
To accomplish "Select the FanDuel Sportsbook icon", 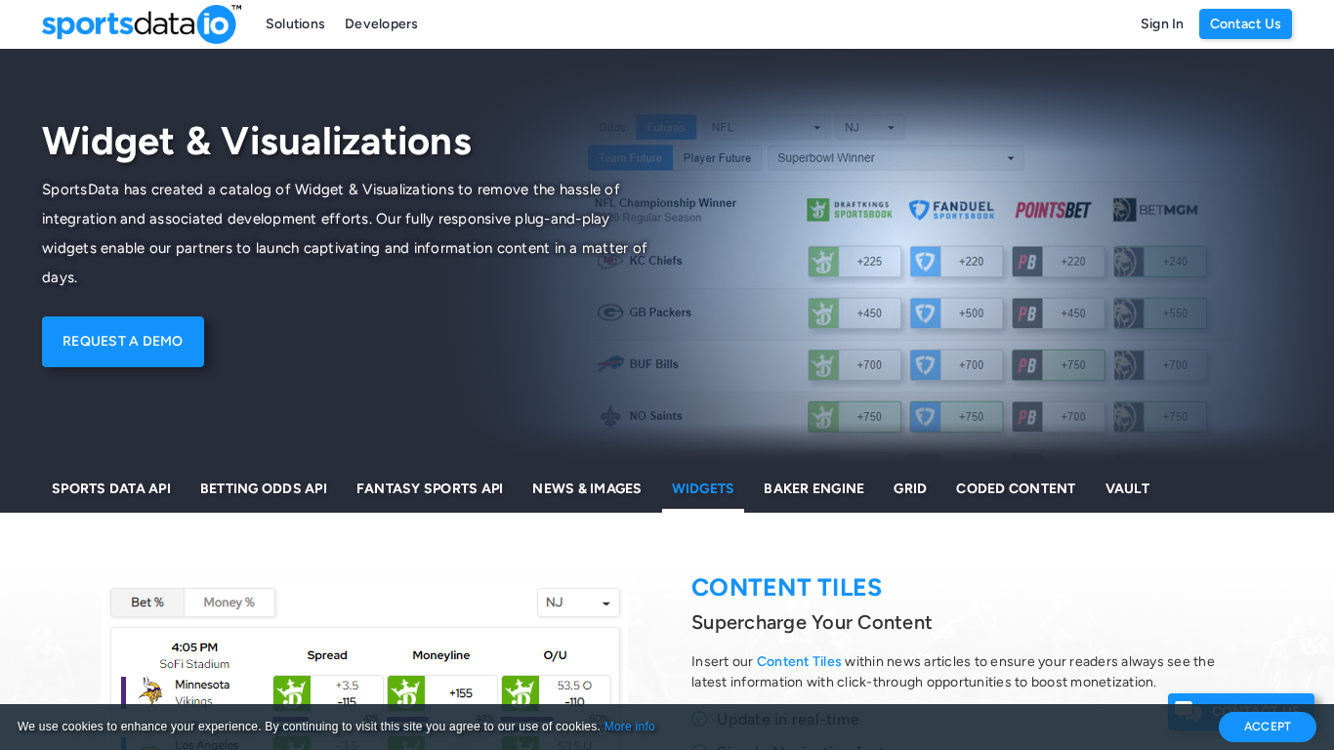I will click(952, 209).
